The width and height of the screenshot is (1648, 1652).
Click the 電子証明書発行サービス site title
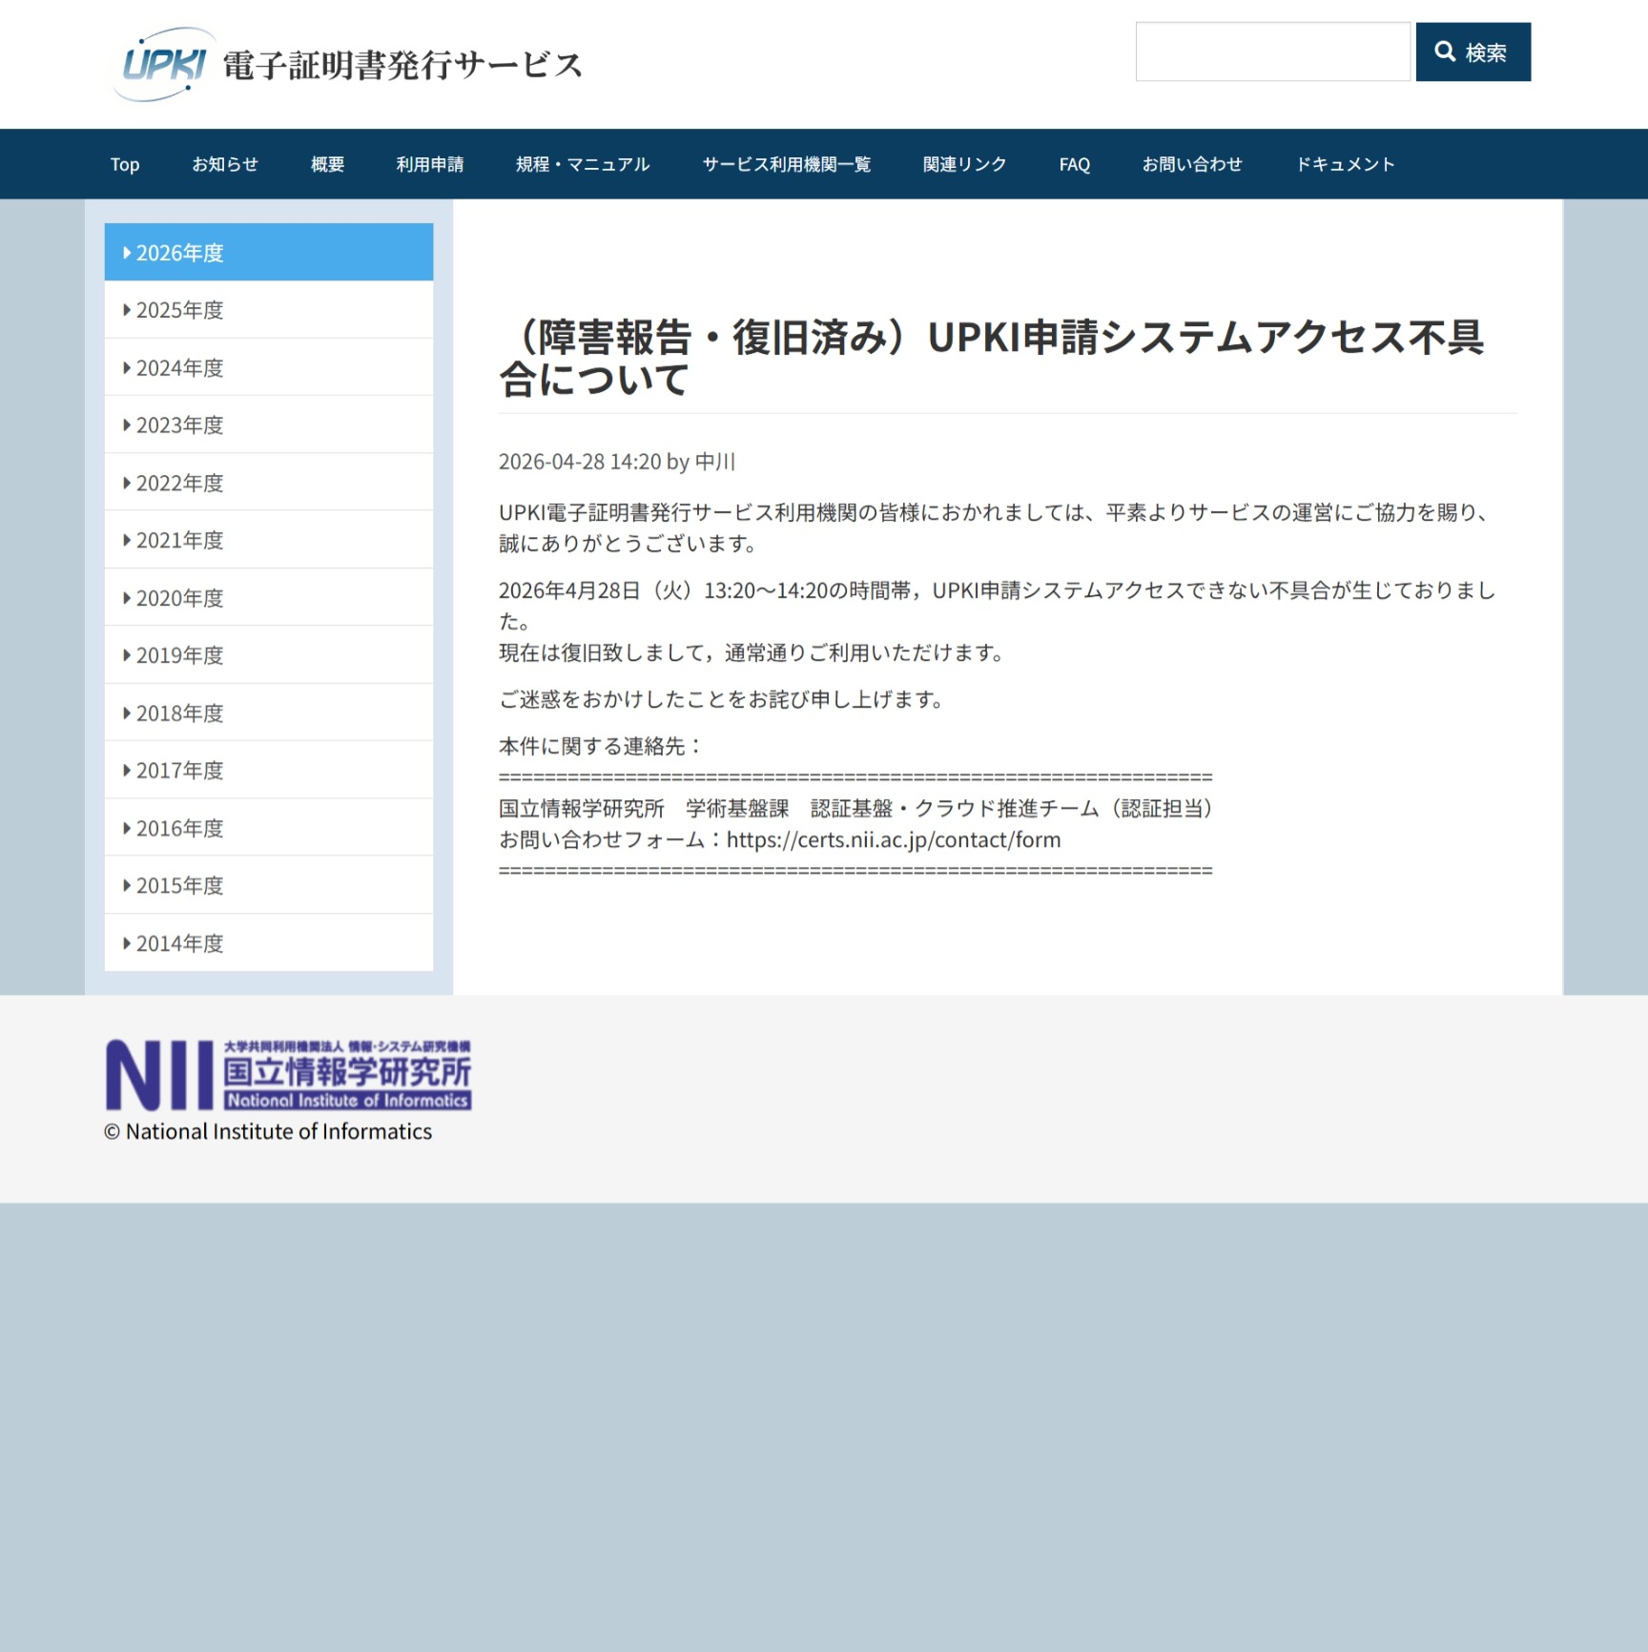pos(402,66)
